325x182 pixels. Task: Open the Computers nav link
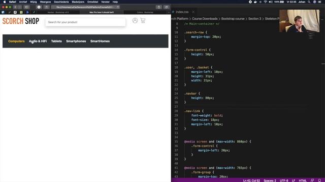pyautogui.click(x=16, y=41)
